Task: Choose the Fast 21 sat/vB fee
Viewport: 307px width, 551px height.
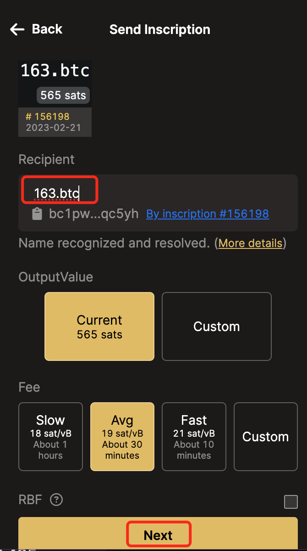Action: pyautogui.click(x=194, y=437)
